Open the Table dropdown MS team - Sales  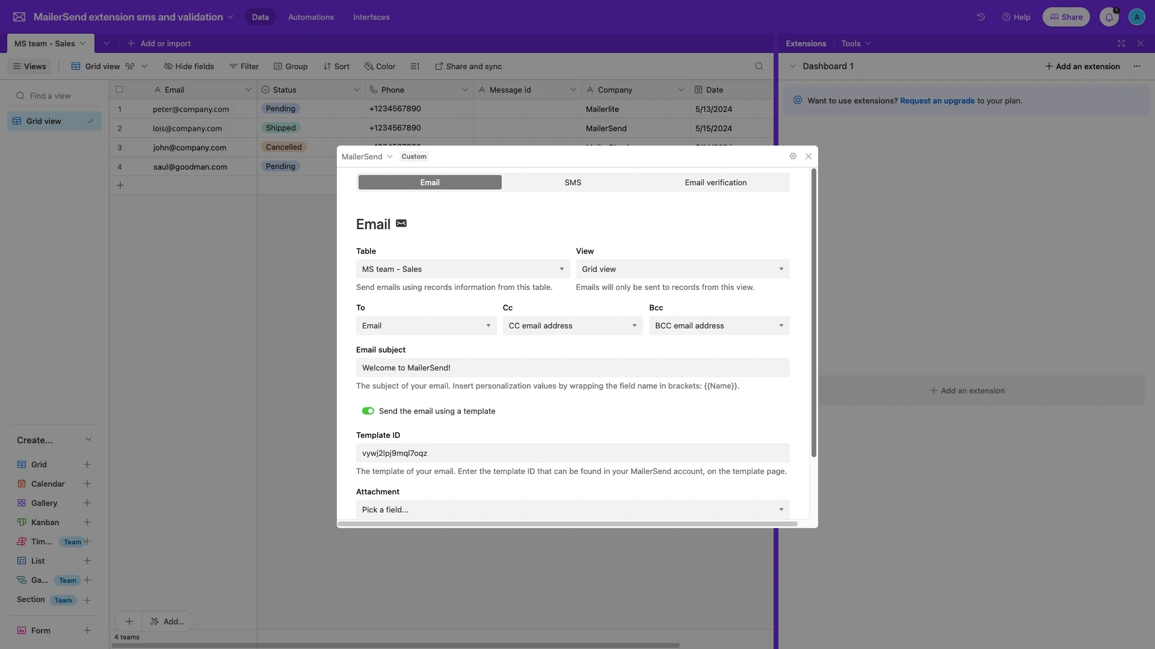462,269
